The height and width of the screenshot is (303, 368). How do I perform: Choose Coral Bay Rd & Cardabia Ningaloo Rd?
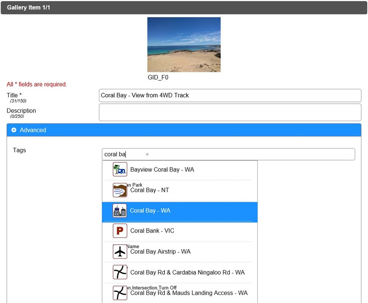[x=187, y=272]
